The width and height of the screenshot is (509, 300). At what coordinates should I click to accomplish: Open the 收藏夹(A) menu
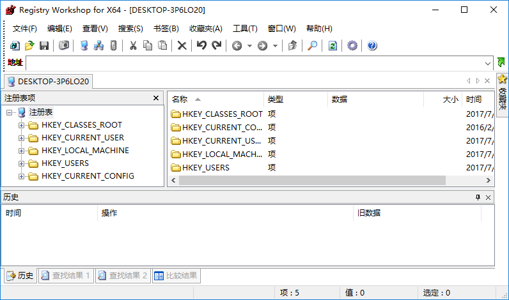pos(206,29)
